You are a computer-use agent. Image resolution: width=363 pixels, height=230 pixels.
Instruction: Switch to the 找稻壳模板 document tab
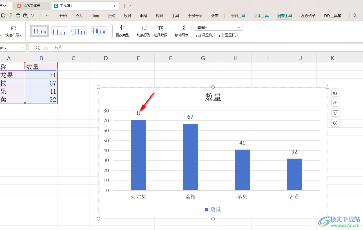pos(32,6)
